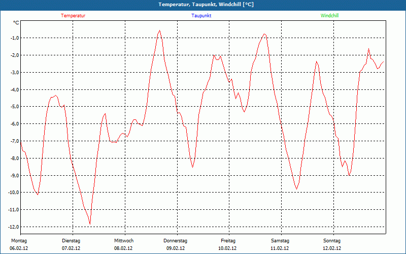Click the -7,0 axis value
Screen dimensions: 406x254
(x=15, y=141)
